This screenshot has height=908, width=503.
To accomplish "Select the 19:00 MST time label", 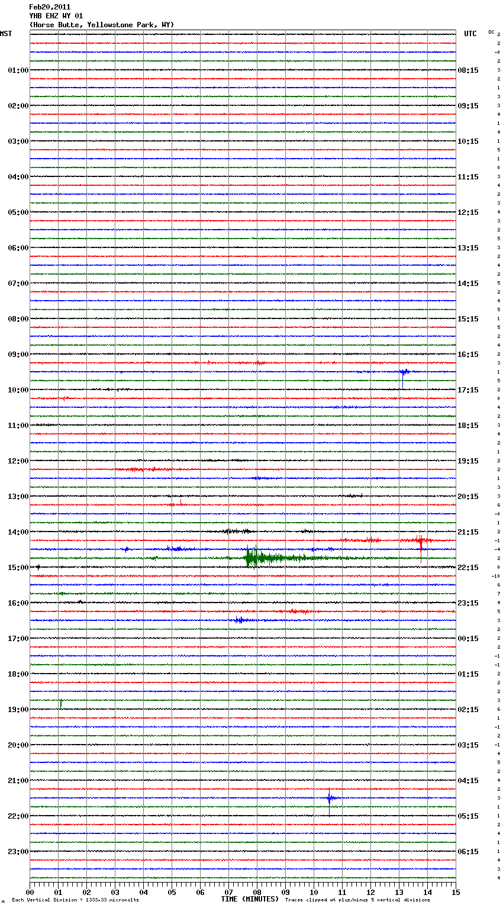I will click(18, 710).
